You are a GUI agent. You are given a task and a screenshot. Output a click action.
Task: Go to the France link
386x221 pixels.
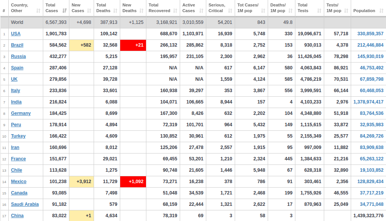pyautogui.click(x=19, y=159)
